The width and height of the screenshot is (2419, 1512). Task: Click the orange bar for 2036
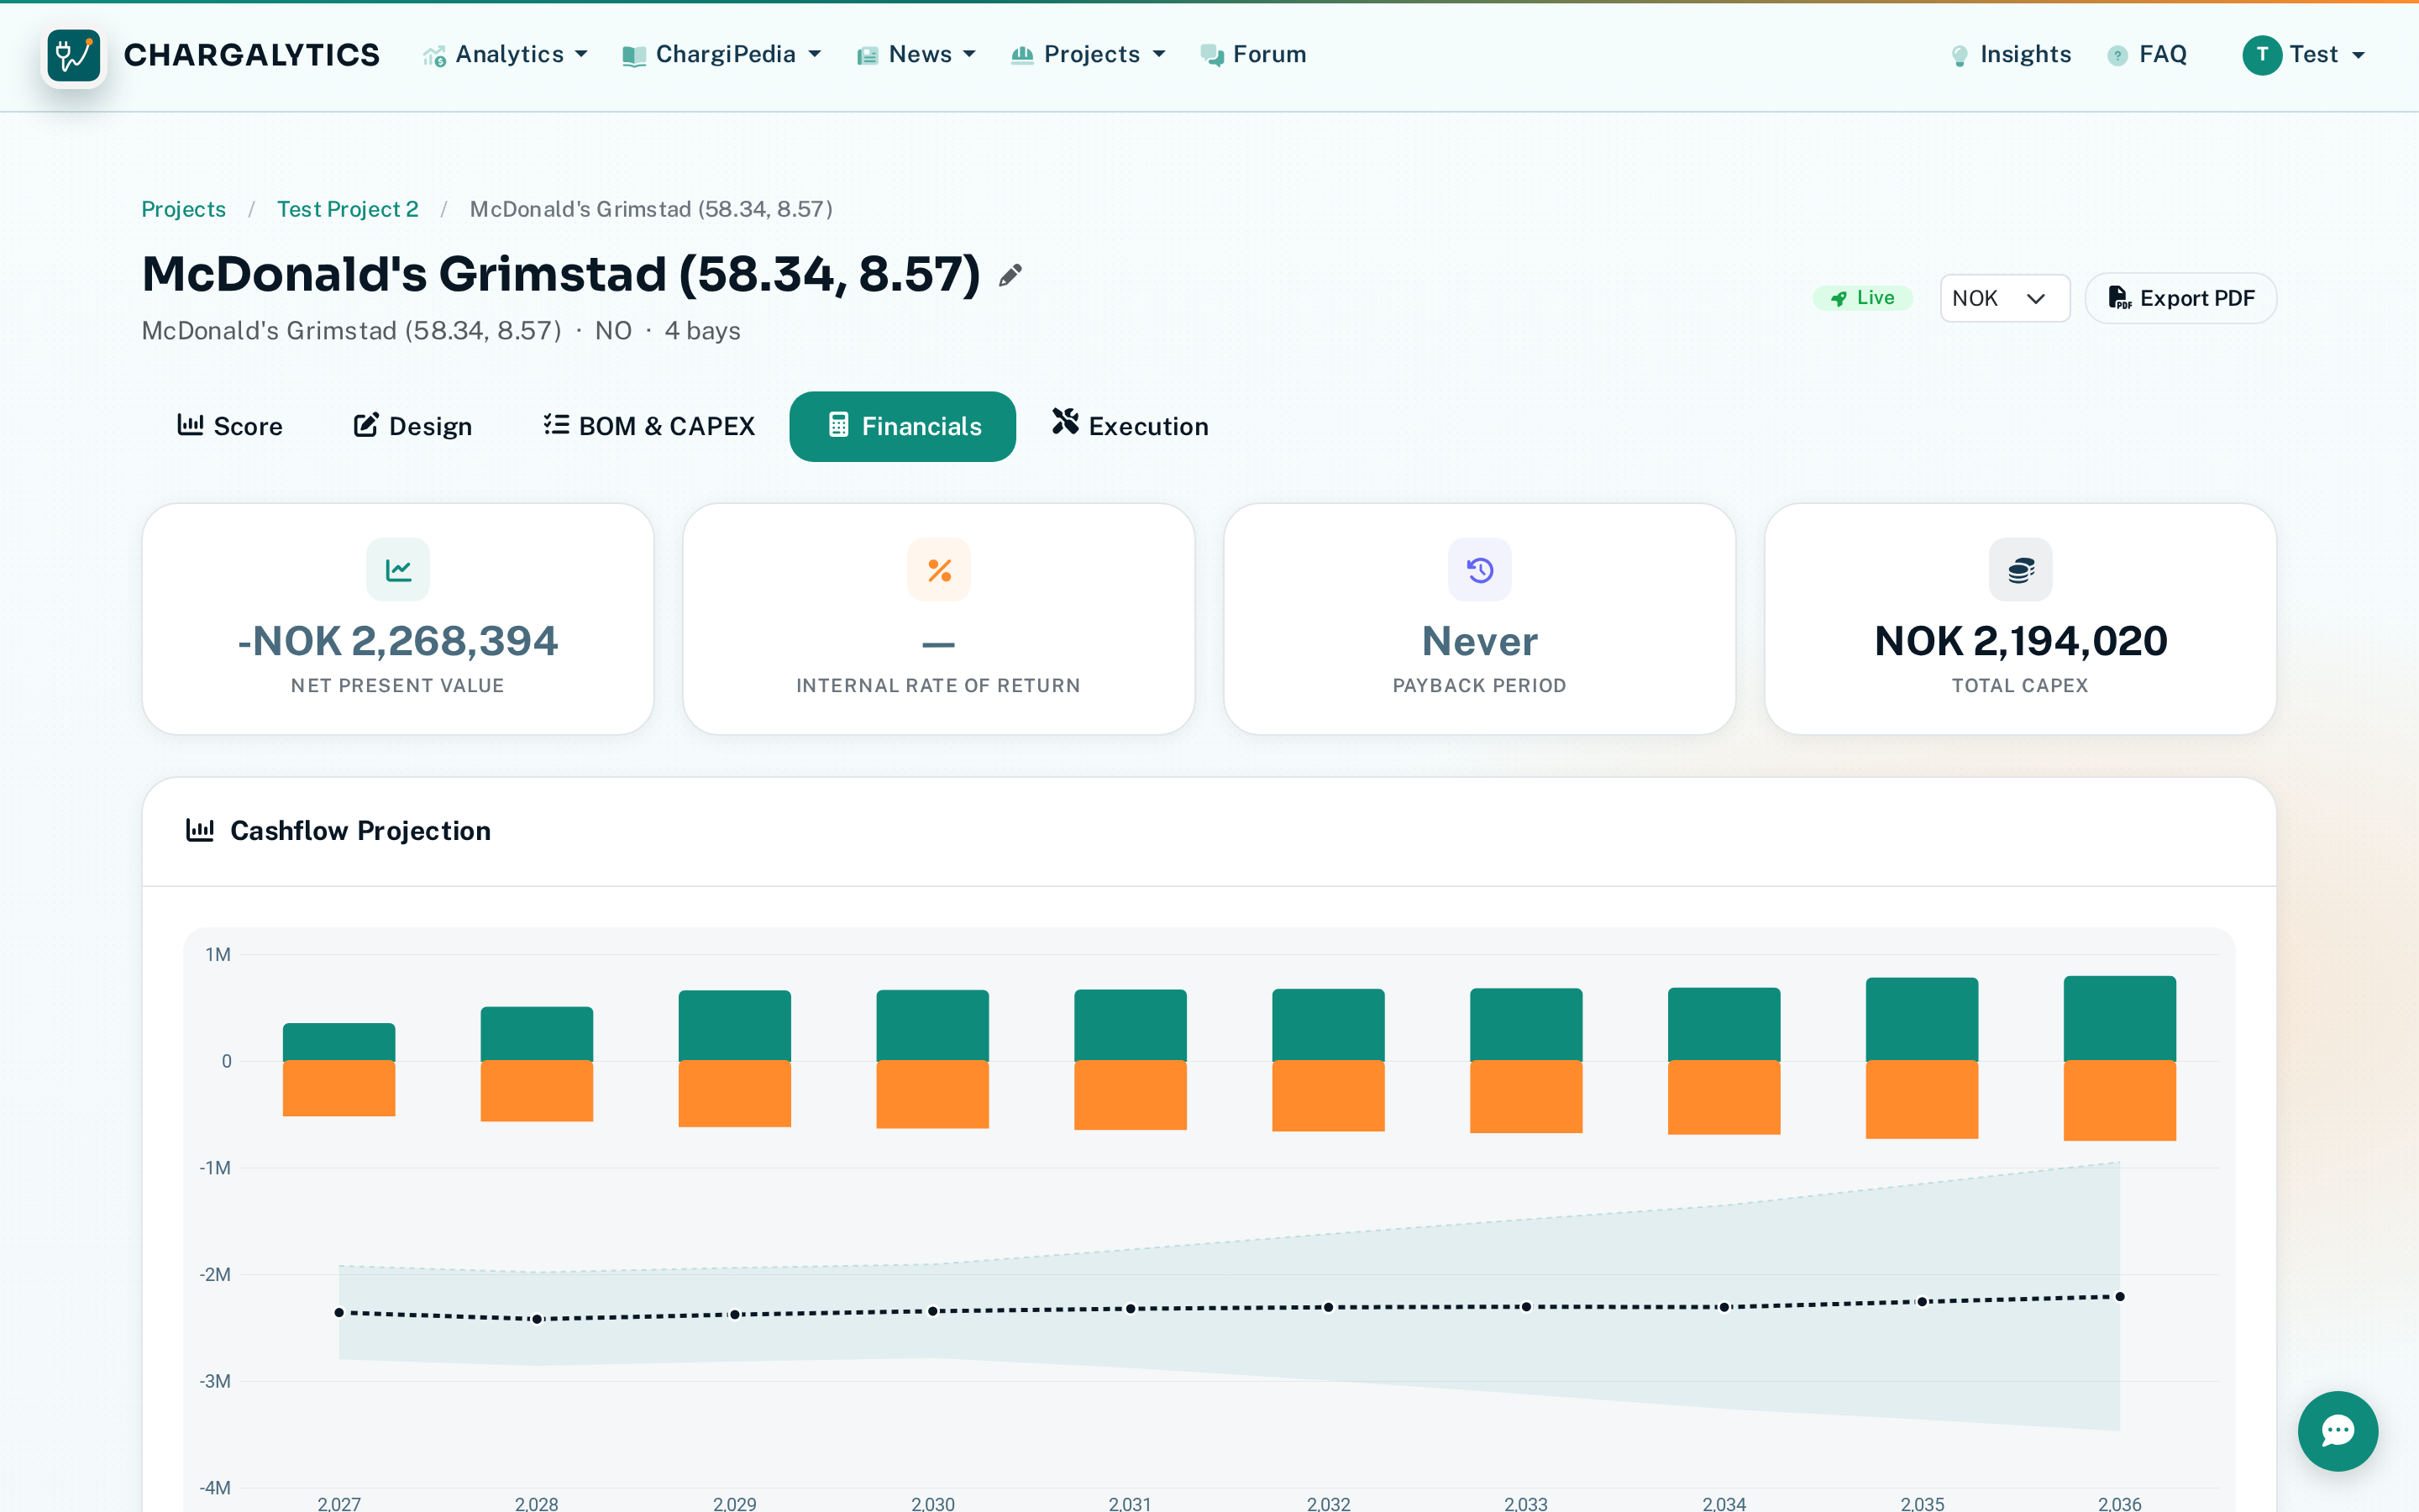click(x=2119, y=1100)
